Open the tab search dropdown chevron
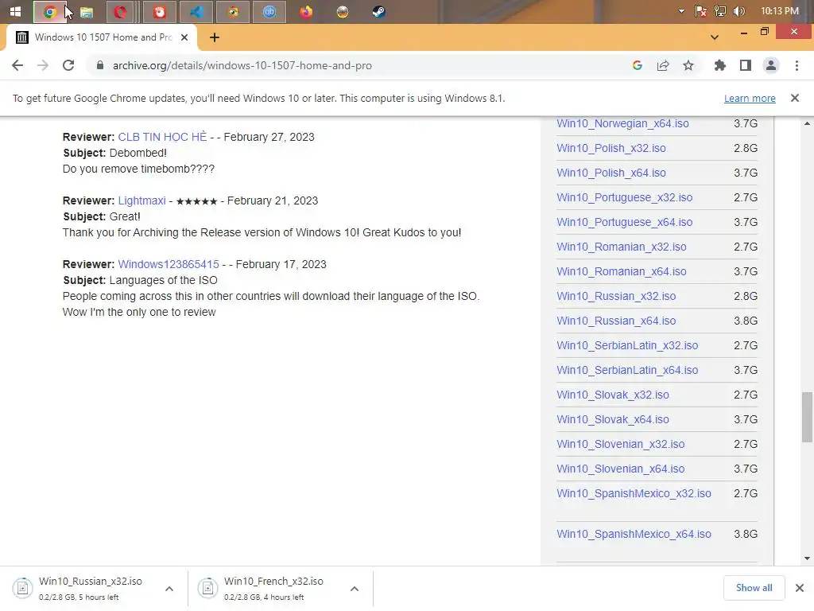 coord(715,37)
